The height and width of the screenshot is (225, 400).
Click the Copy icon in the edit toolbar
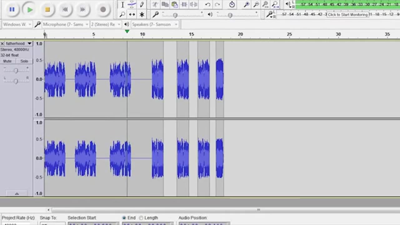coord(165,4)
